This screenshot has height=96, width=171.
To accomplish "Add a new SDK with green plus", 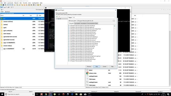I will point(57,17).
